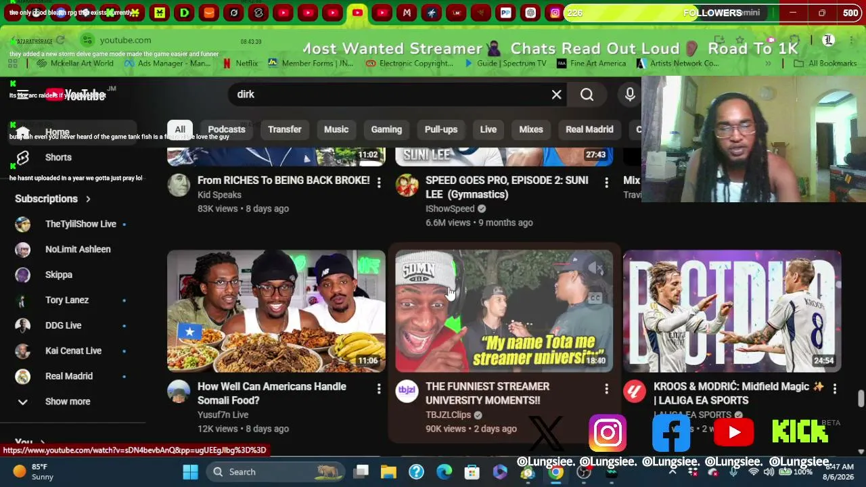This screenshot has width=866, height=487.
Task: Expand the Subscriptions section chevron
Action: tap(88, 199)
